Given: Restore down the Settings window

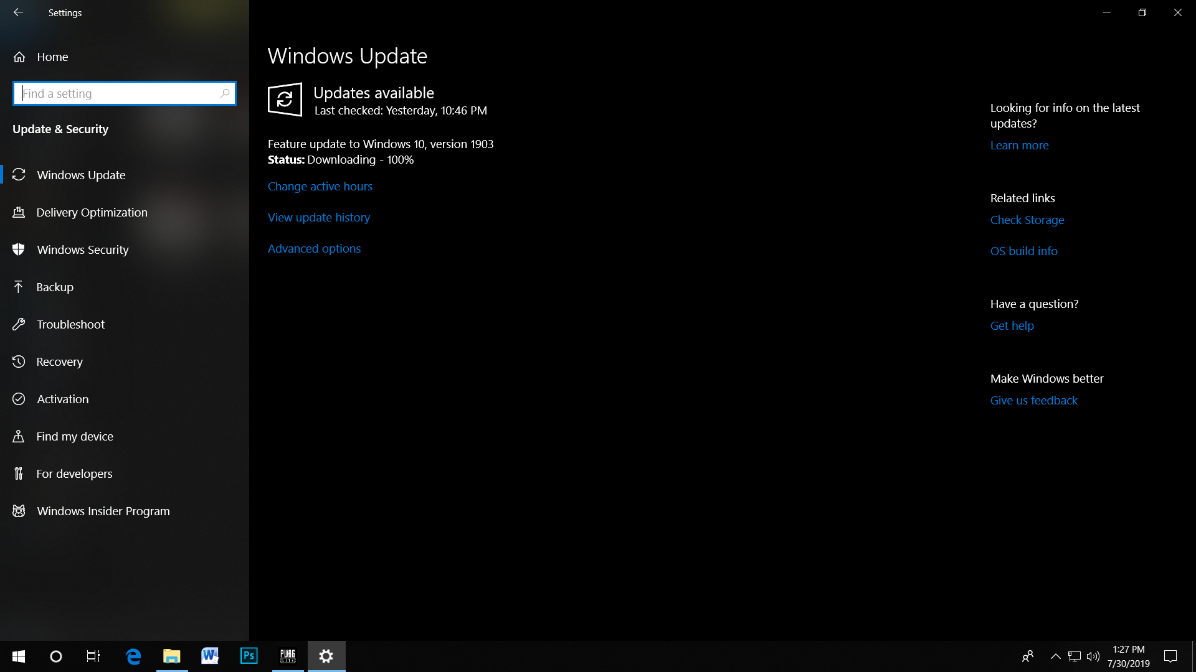Looking at the screenshot, I should coord(1142,12).
